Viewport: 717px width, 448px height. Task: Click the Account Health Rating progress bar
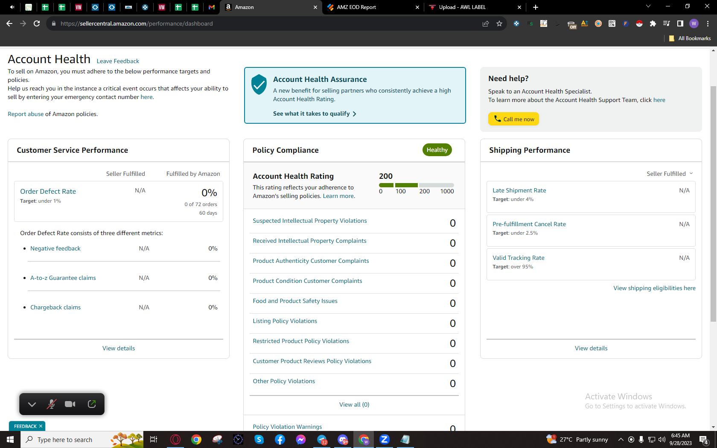point(417,185)
